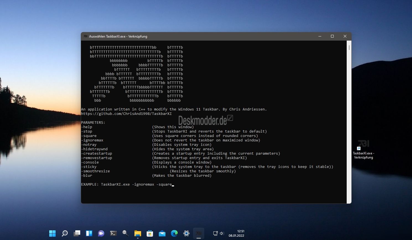Viewport: 412px width, 240px height.
Task: Open the Mail app
Action: 162,233
